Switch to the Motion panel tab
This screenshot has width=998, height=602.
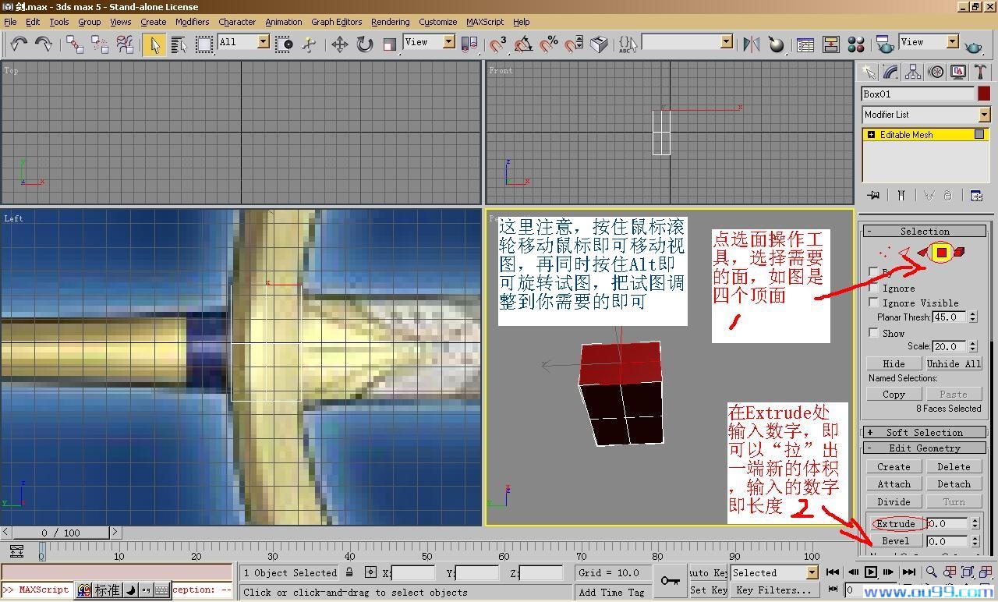[x=936, y=72]
